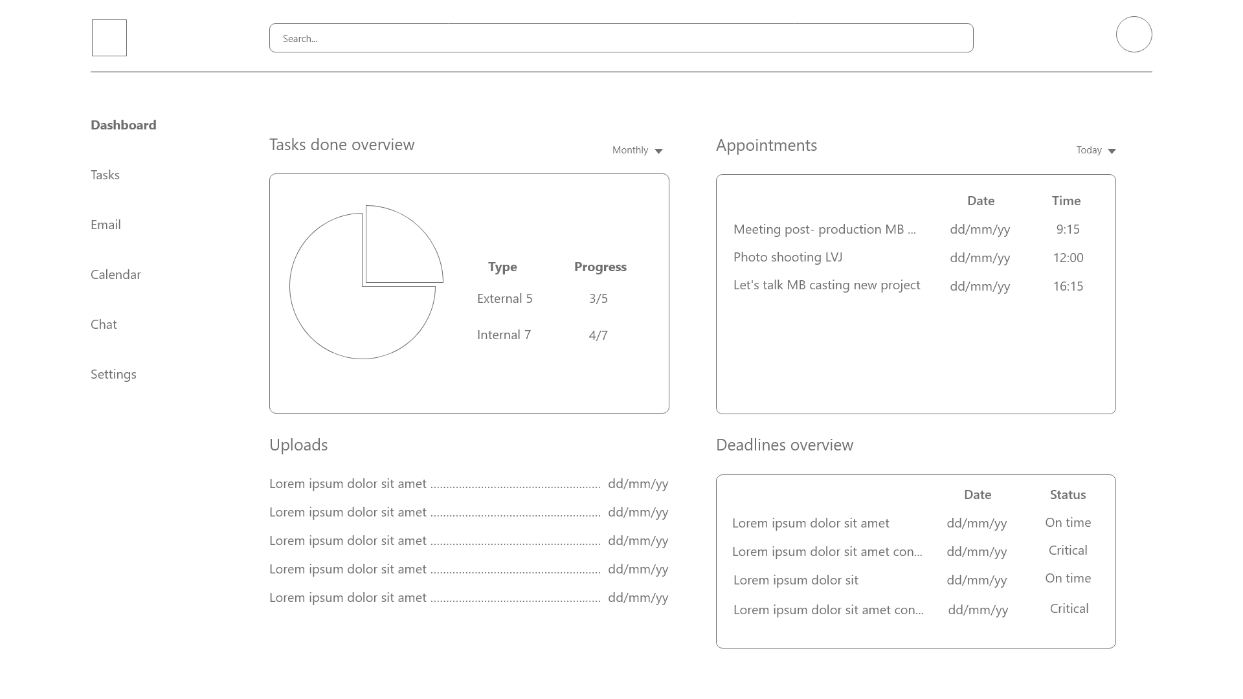Open Email in the sidebar
This screenshot has width=1243, height=699.
tap(106, 225)
